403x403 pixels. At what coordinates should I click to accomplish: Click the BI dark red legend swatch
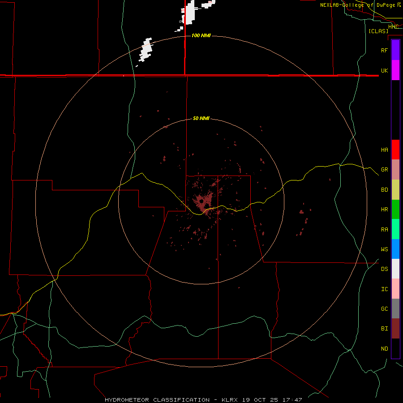(395, 329)
